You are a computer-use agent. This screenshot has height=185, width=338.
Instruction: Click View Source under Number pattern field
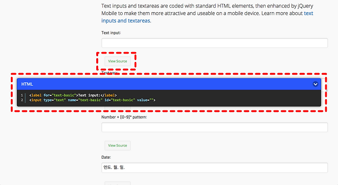[117, 146]
